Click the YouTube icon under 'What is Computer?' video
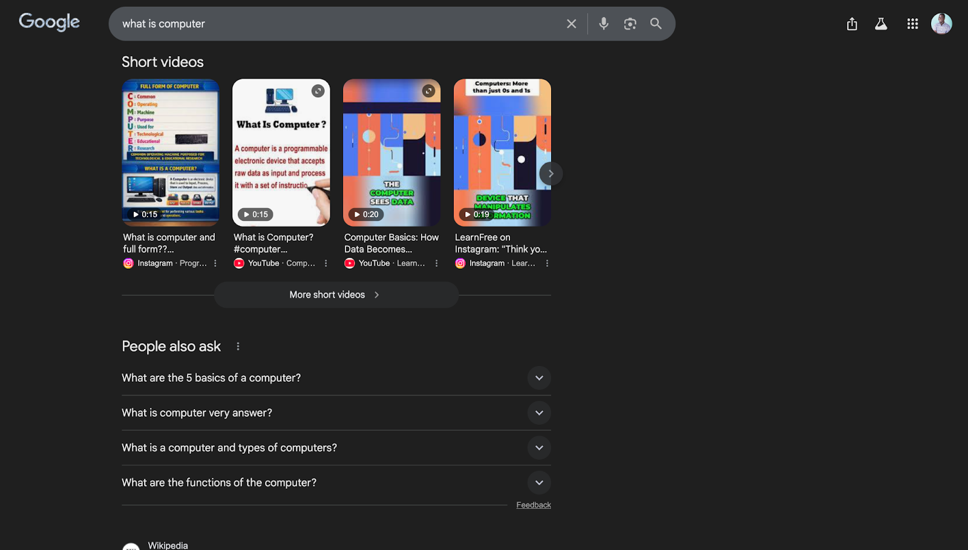This screenshot has height=550, width=968. [x=240, y=263]
